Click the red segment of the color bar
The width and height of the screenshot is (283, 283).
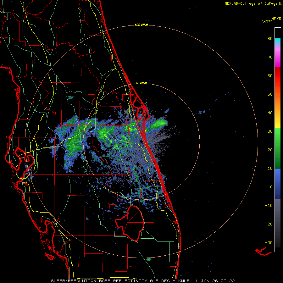278,76
